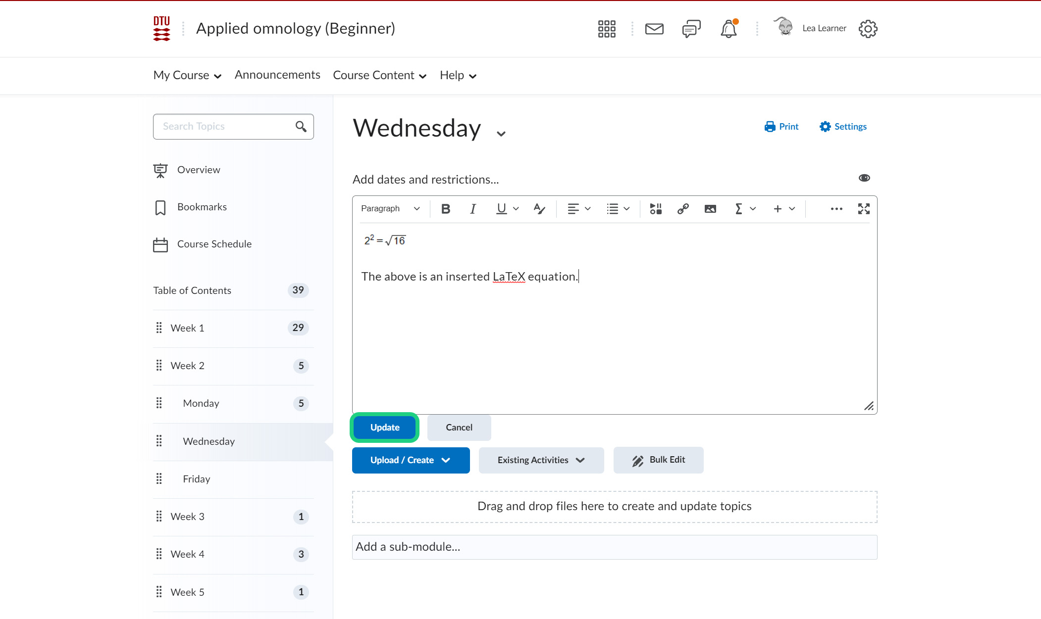Go to Announcements nav item

[277, 75]
